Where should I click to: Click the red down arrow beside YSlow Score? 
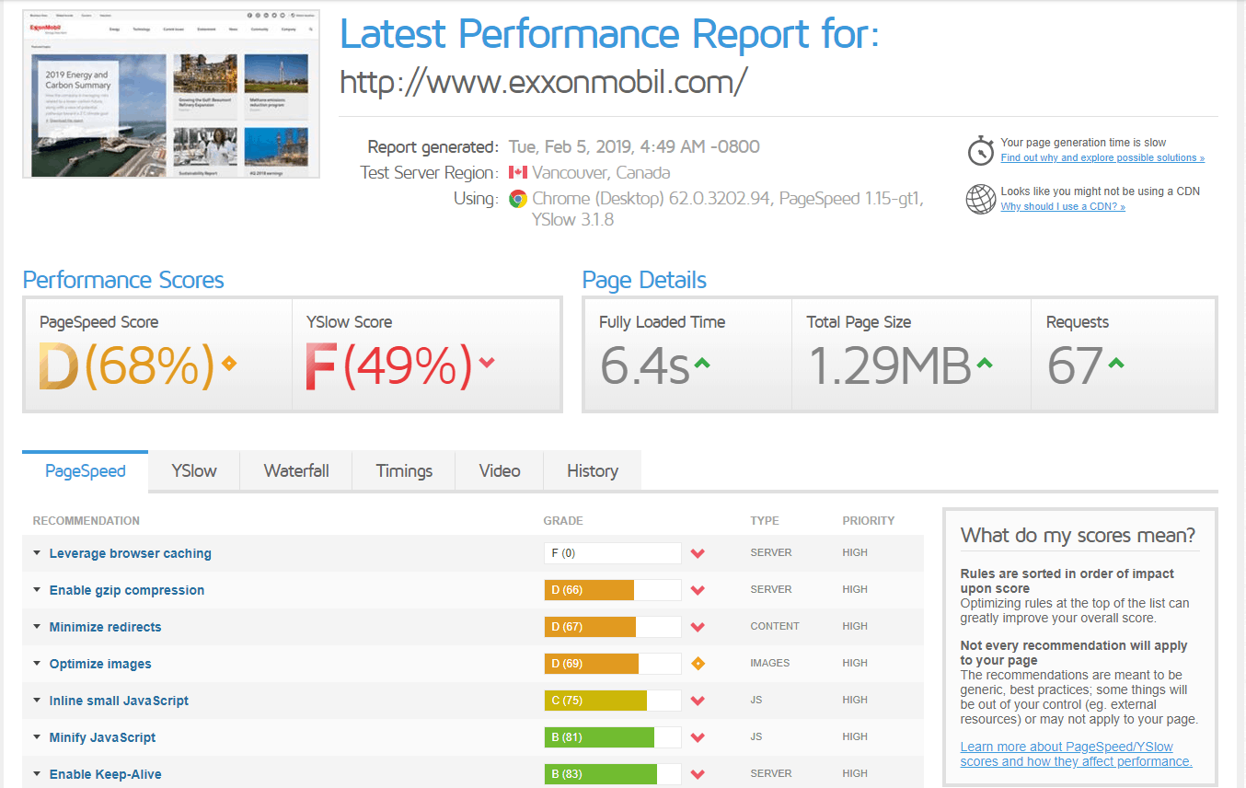[486, 363]
